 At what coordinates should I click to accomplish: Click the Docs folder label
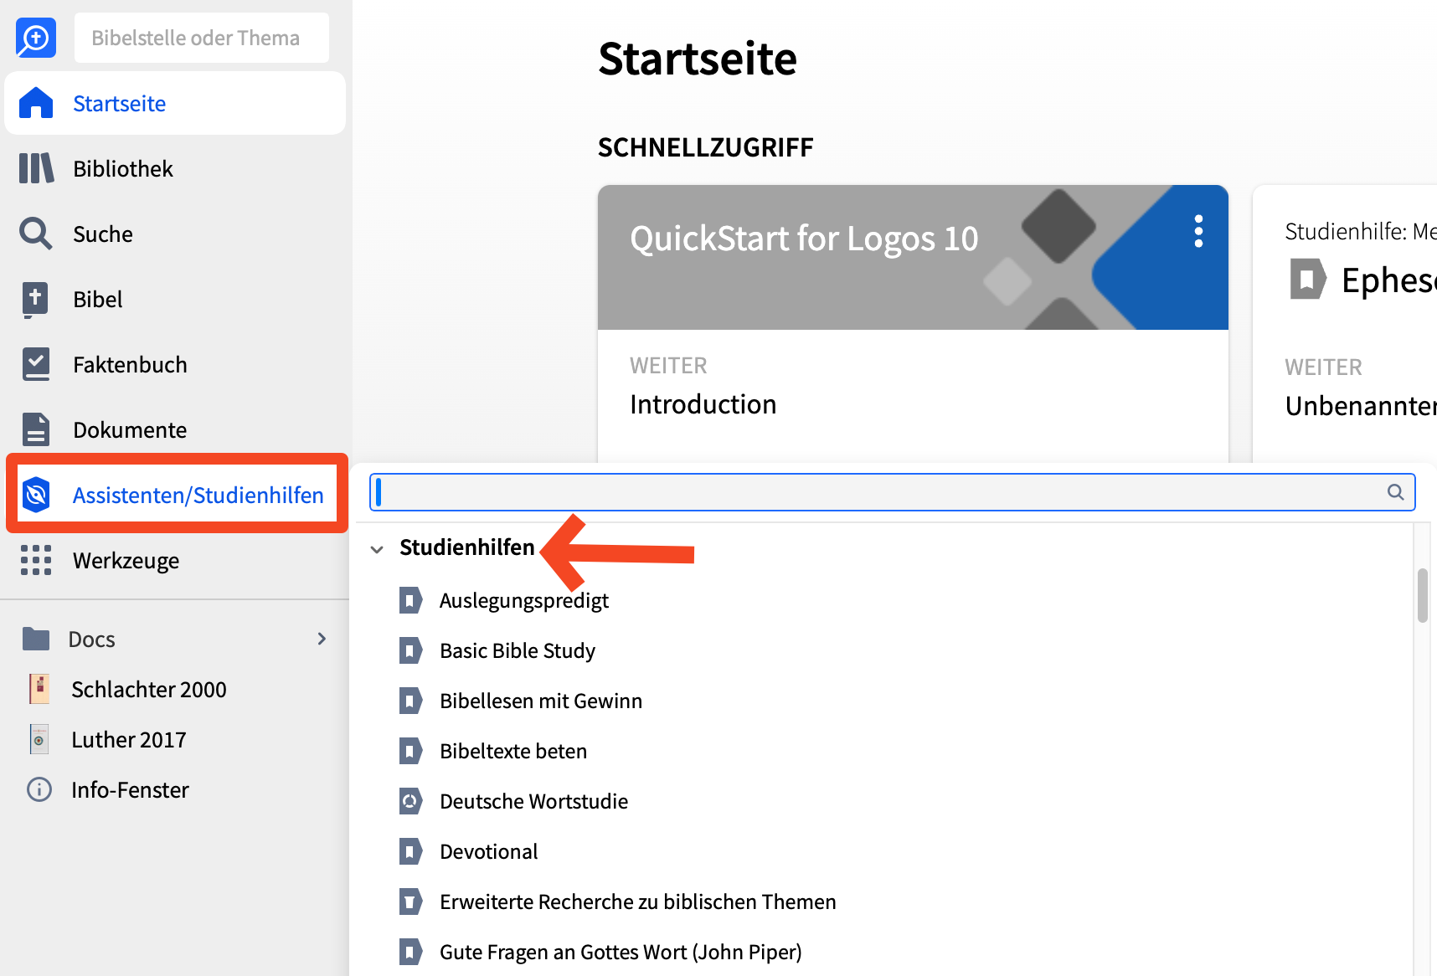click(x=91, y=640)
